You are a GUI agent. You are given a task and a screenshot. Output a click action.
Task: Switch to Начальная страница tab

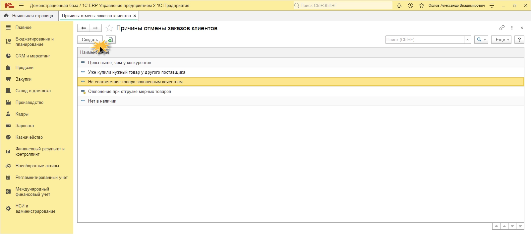point(29,16)
